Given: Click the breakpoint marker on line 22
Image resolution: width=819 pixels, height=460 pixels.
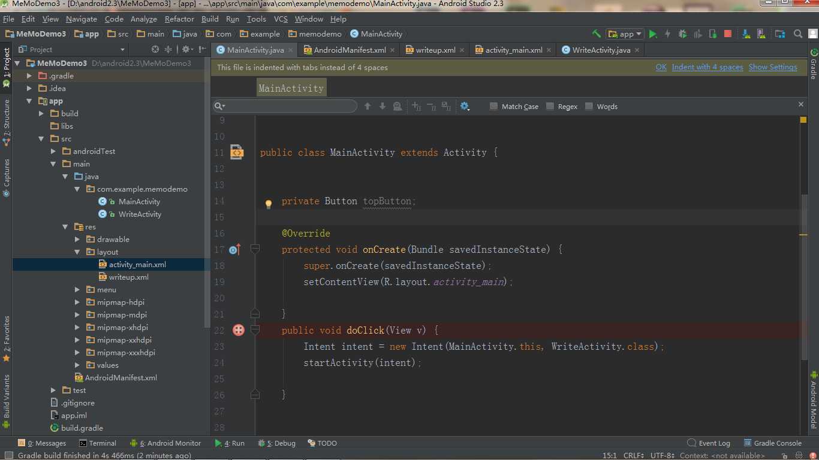Looking at the screenshot, I should [239, 330].
